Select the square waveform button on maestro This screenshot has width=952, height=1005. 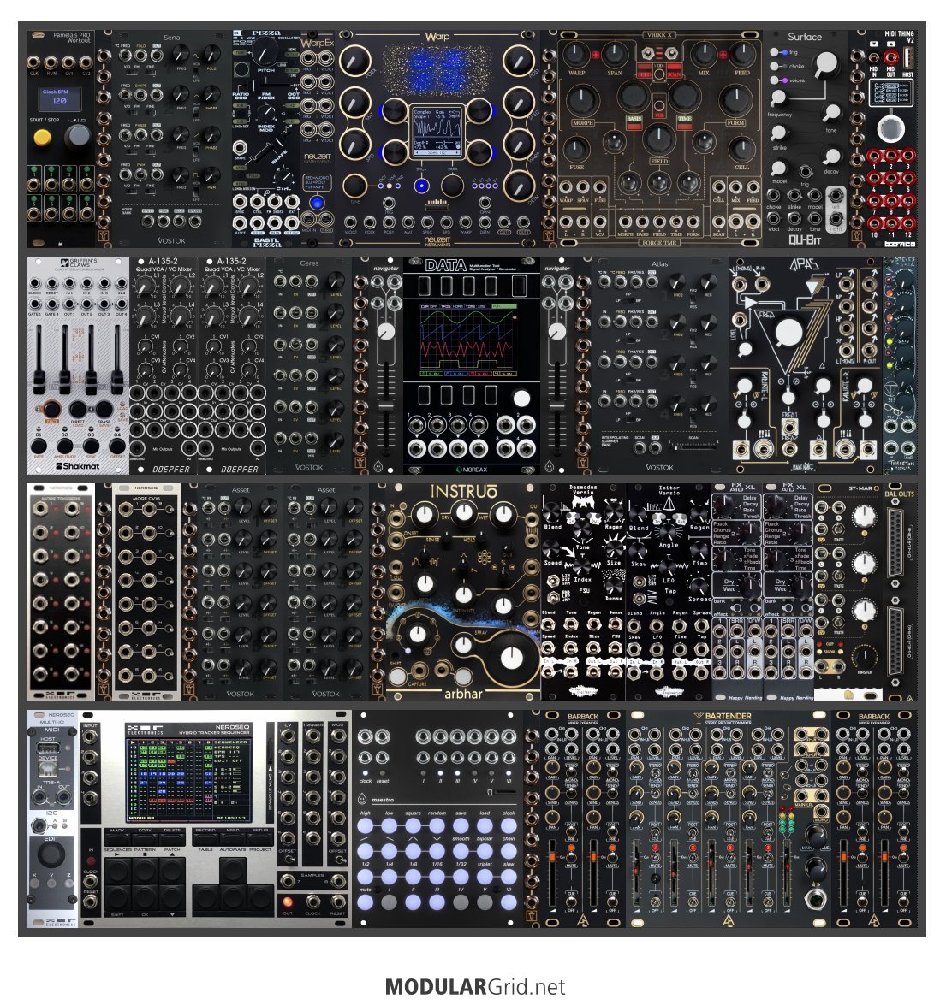tap(414, 825)
